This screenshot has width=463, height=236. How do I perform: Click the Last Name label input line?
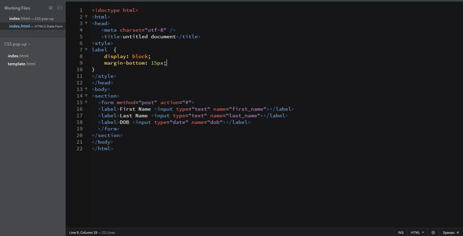(x=193, y=116)
